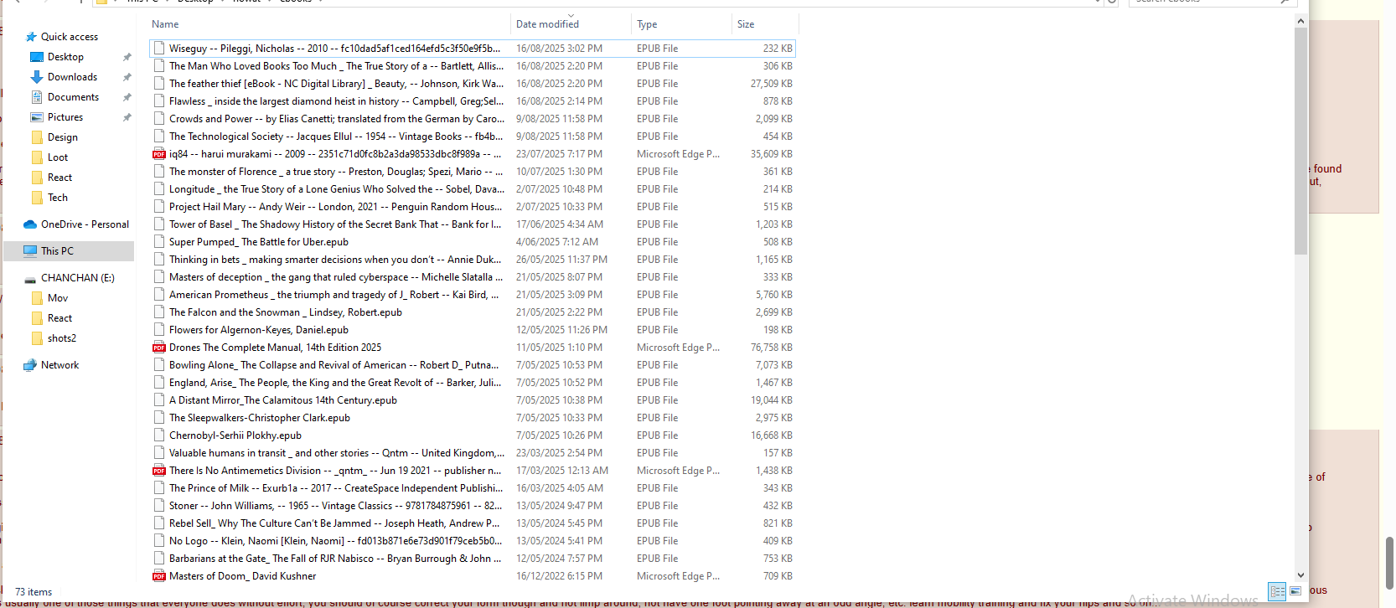
Task: Click the file icon of Super Pumped
Action: tap(159, 242)
